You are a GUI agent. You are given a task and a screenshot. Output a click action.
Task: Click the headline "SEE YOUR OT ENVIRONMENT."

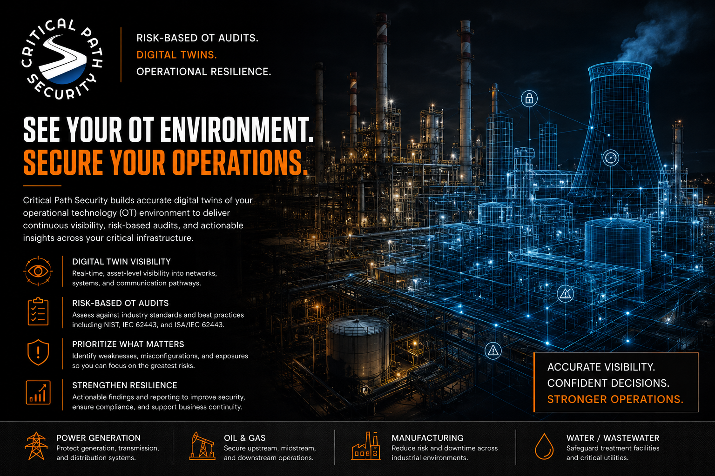[x=169, y=129]
